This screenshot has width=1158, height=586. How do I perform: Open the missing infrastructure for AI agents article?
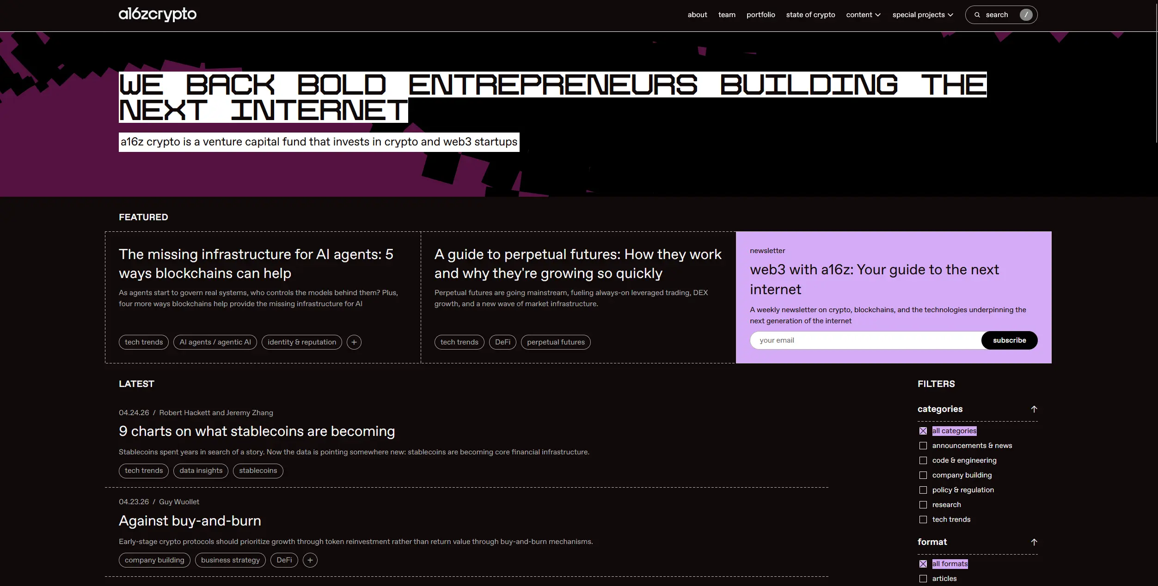click(x=256, y=264)
